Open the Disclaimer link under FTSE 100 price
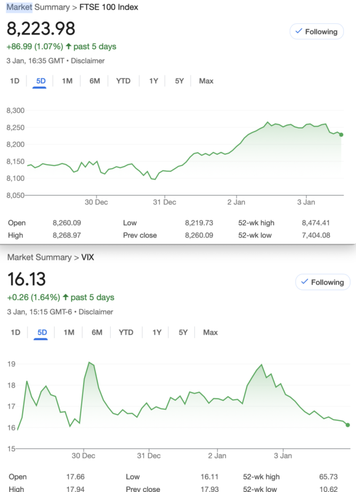Viewport: 356px width, 492px height. pos(88,61)
